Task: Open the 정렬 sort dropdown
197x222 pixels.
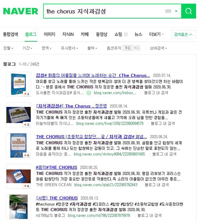Action: [8, 48]
